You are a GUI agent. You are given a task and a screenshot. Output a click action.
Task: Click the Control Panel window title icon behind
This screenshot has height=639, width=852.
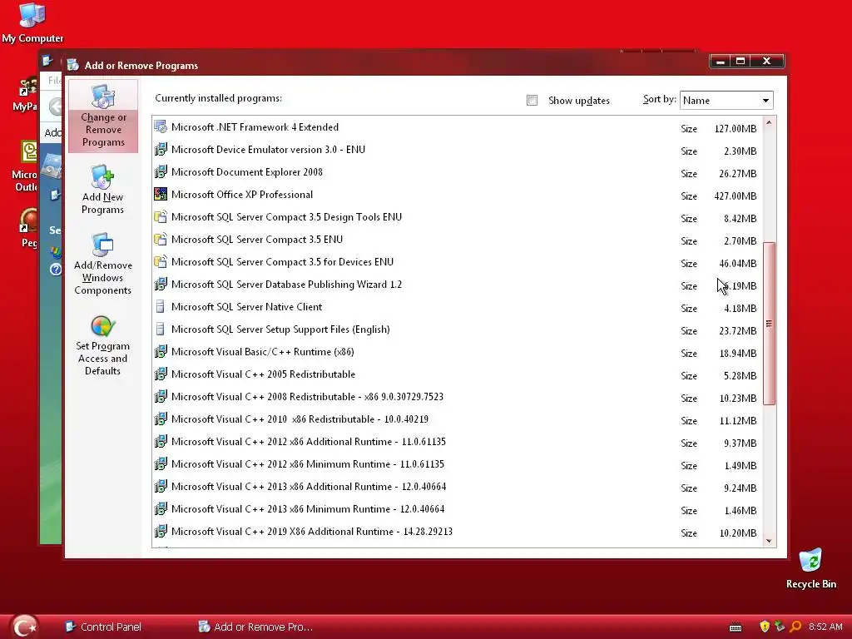click(47, 61)
